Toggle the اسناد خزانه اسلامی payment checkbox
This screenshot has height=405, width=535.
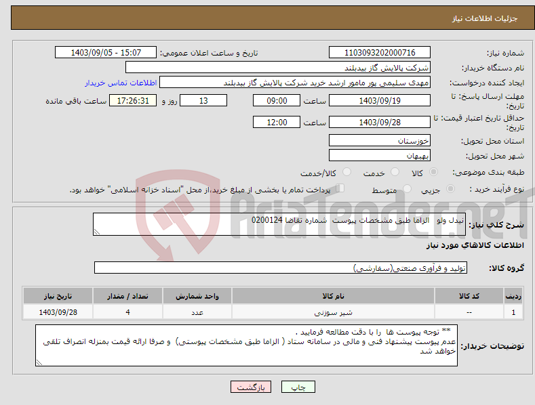coord(340,188)
